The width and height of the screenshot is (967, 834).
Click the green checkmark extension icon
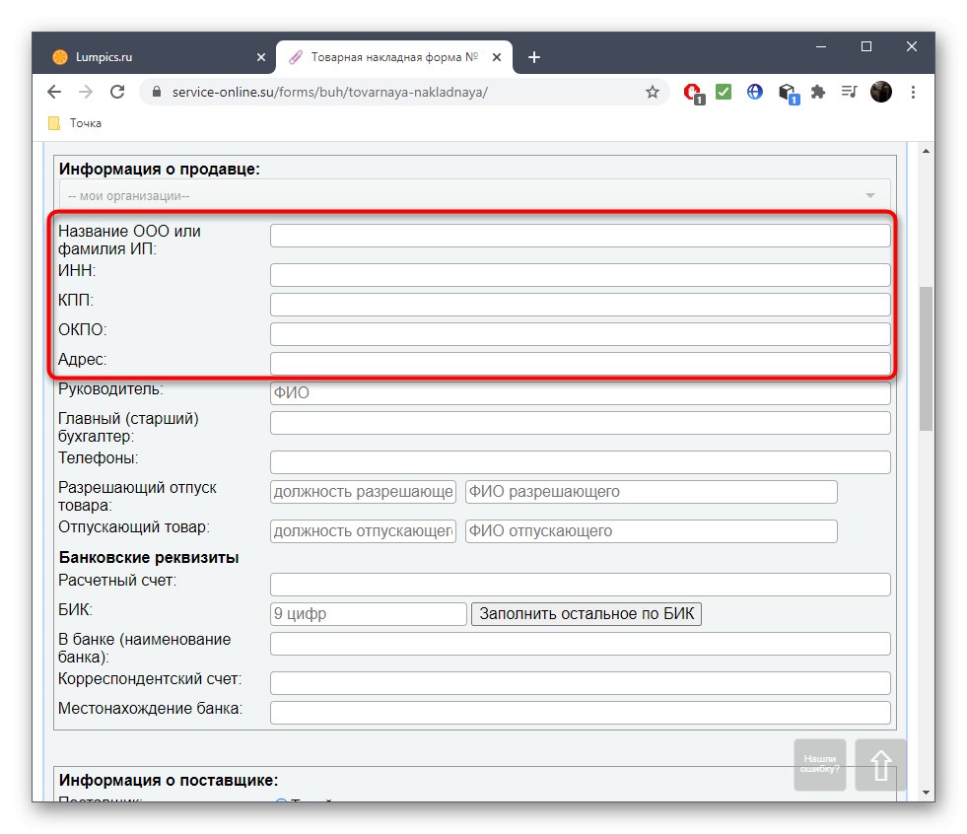click(x=723, y=92)
